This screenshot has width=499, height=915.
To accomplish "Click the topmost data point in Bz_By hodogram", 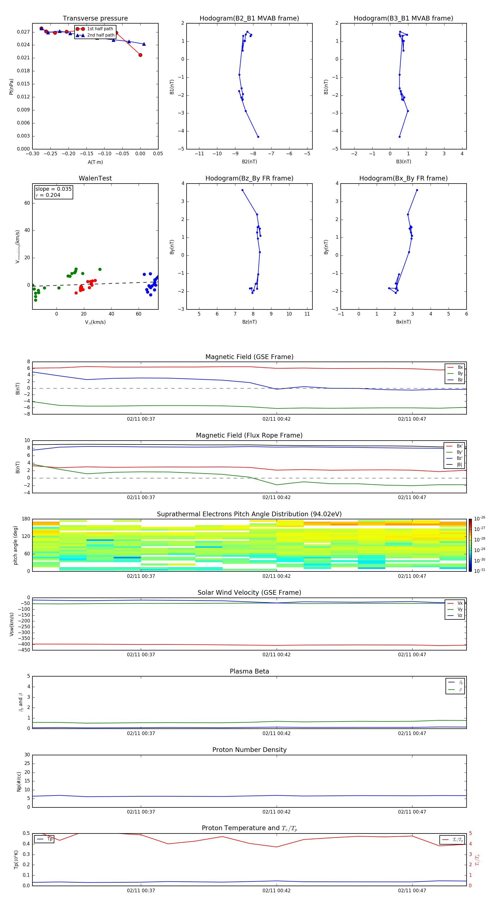I will pos(243,190).
